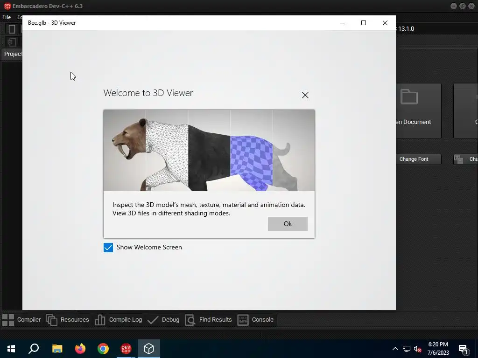This screenshot has height=358, width=478.
Task: Click taskbar clock showing 6:20 PM
Action: (438, 349)
